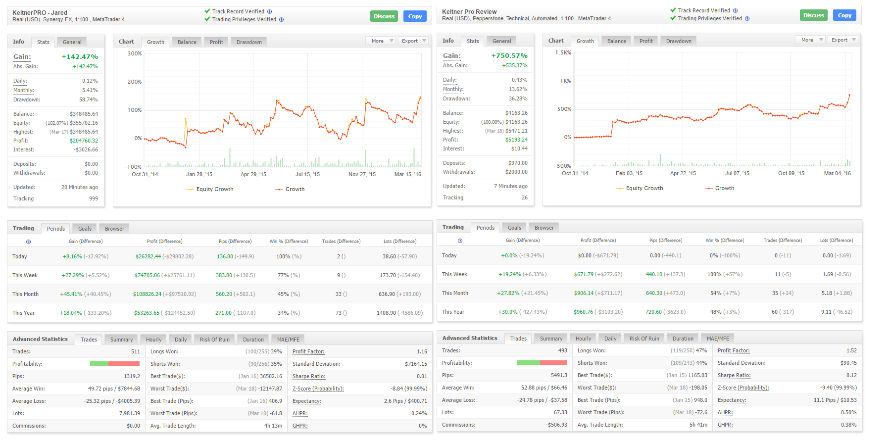
Task: Click Copy button for Keltner Pro Review
Action: (x=844, y=15)
